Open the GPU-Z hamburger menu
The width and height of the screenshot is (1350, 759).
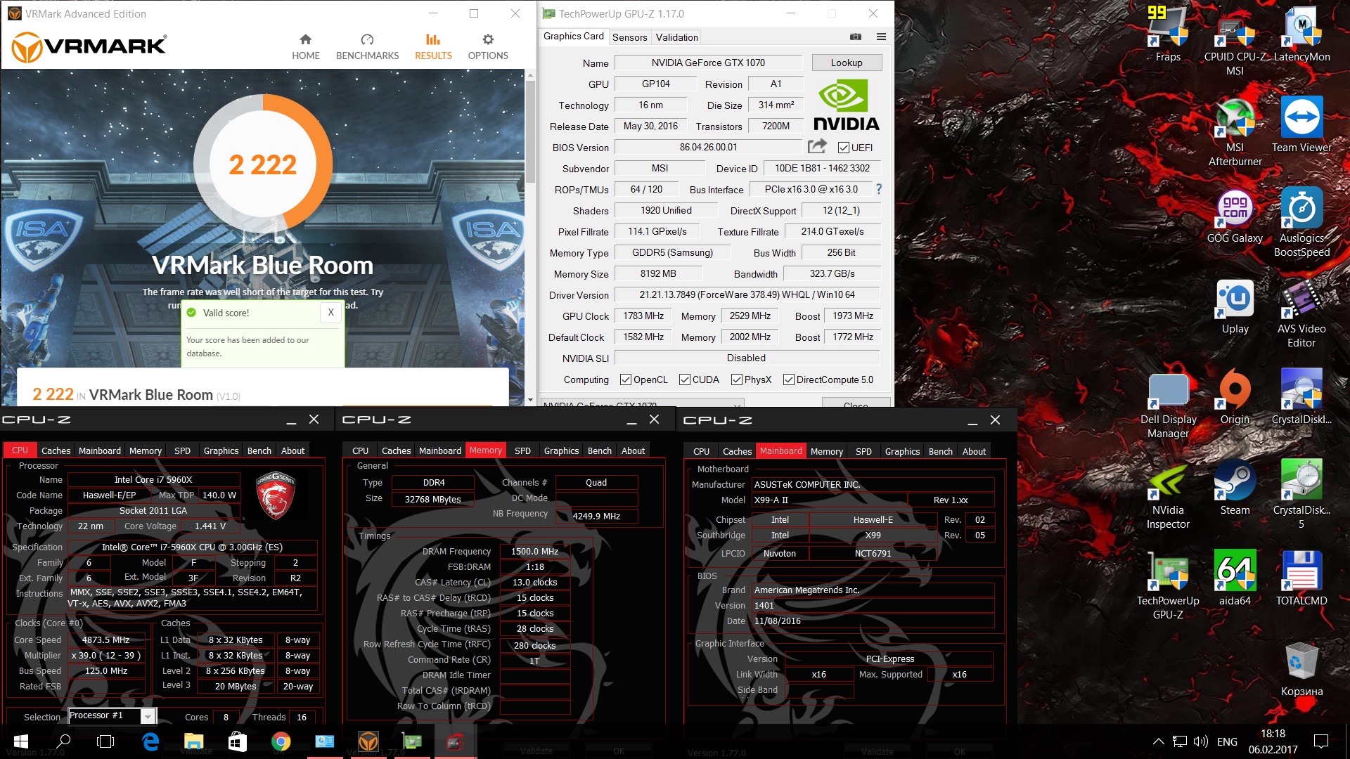point(881,37)
